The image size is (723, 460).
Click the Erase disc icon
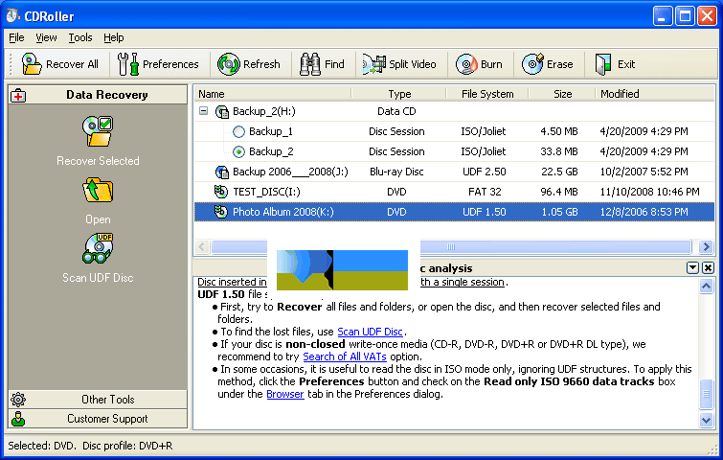click(x=532, y=64)
